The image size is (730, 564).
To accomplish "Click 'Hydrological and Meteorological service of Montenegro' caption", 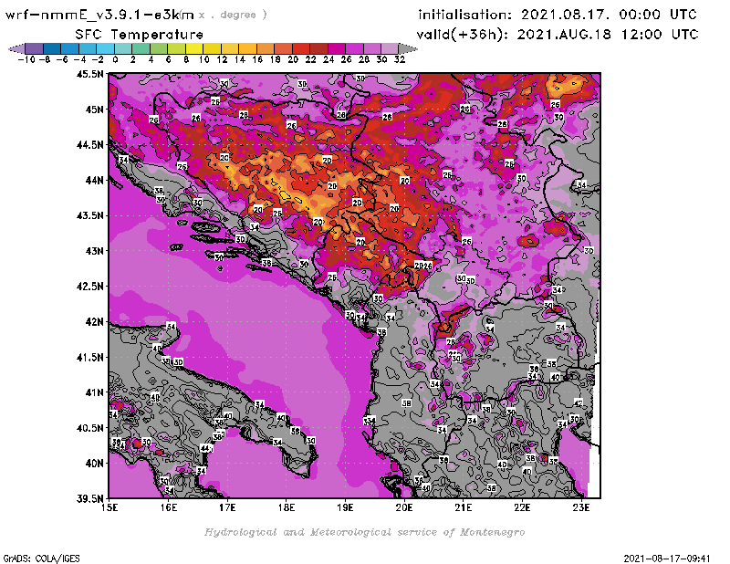I will (364, 532).
